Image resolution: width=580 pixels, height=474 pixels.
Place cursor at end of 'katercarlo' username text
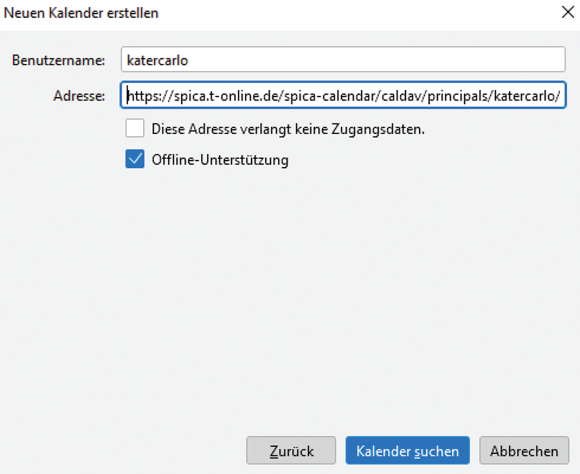point(189,60)
